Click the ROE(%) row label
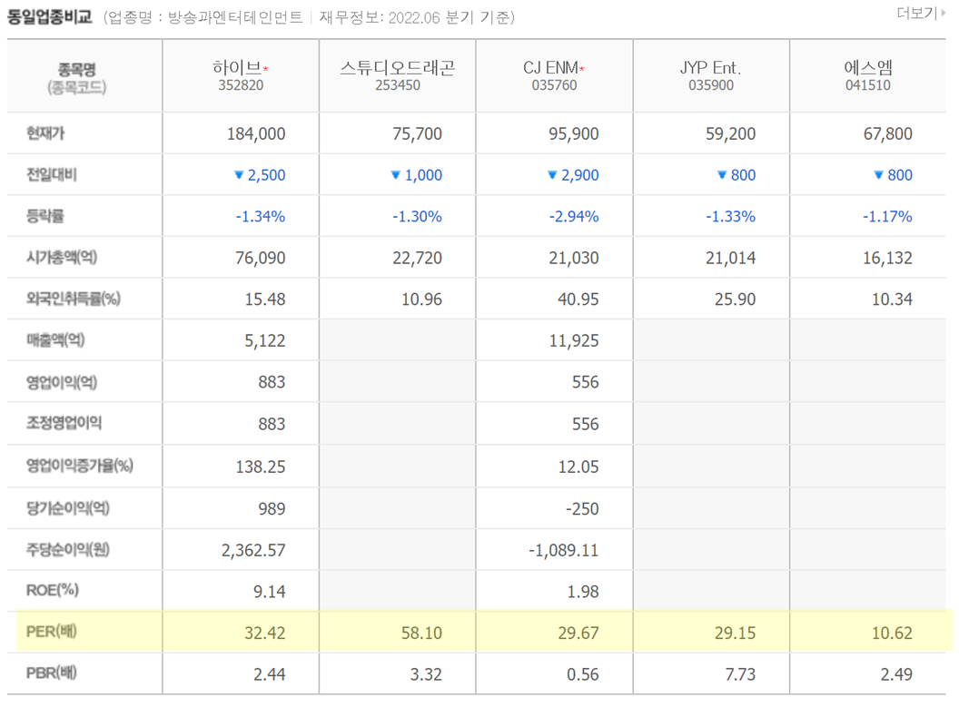Screen dimensions: 959x707 53,590
